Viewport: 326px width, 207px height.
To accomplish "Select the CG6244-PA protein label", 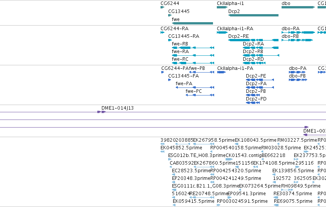I will [175, 68].
